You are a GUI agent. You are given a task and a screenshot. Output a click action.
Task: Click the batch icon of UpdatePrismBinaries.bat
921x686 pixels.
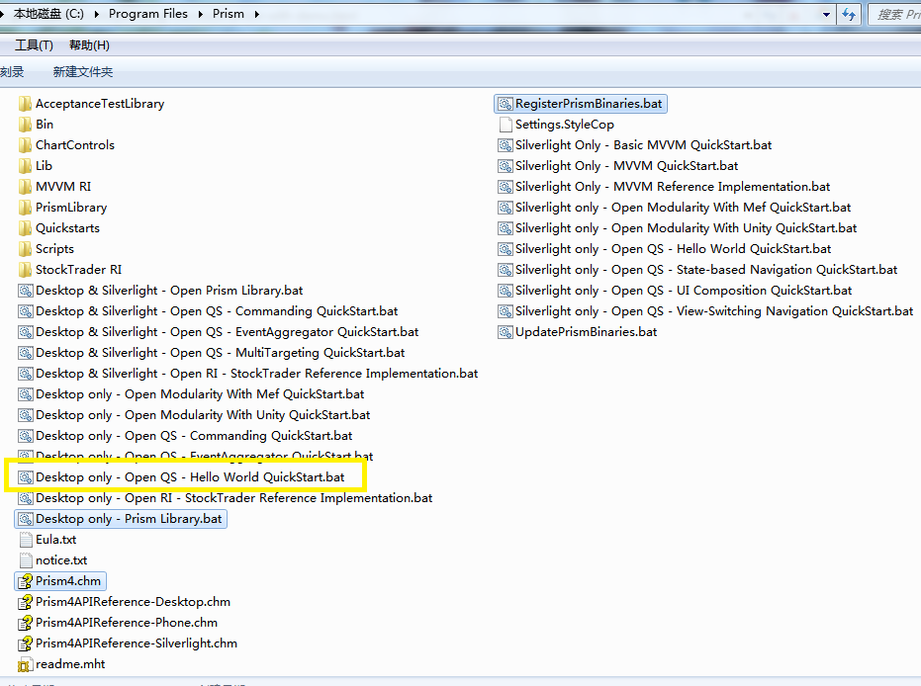point(506,332)
